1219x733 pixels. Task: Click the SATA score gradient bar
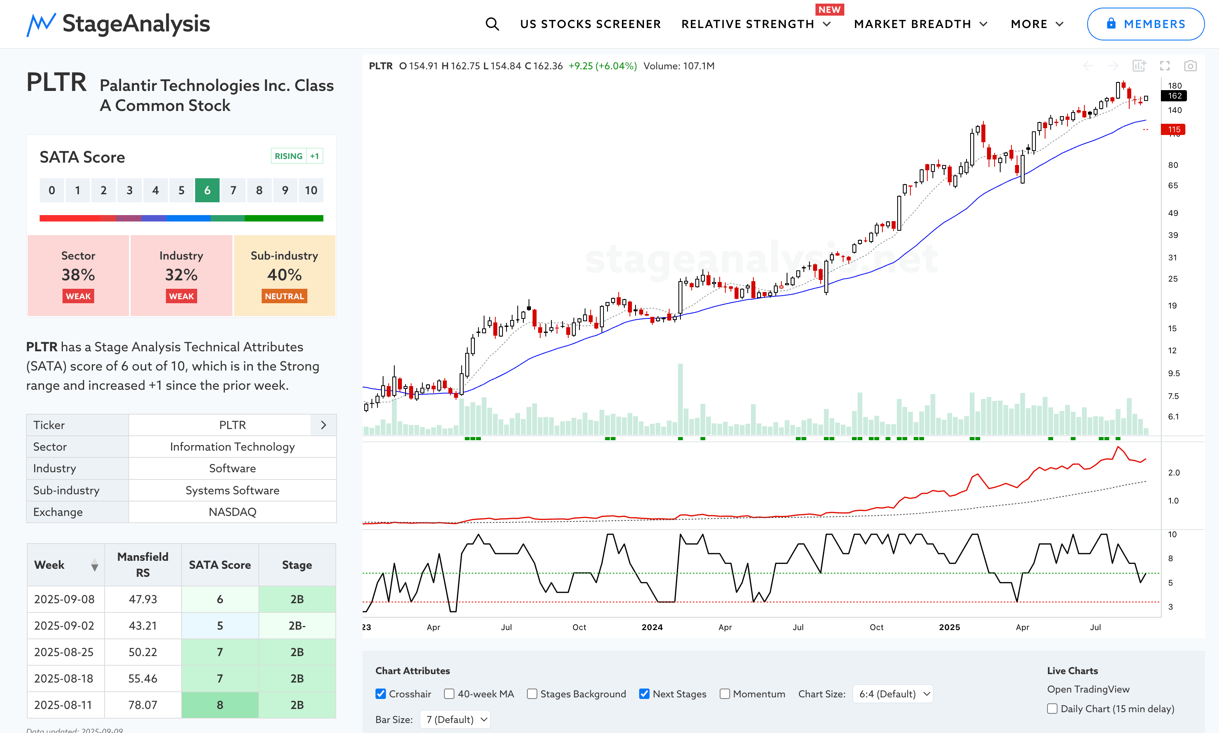(x=182, y=218)
